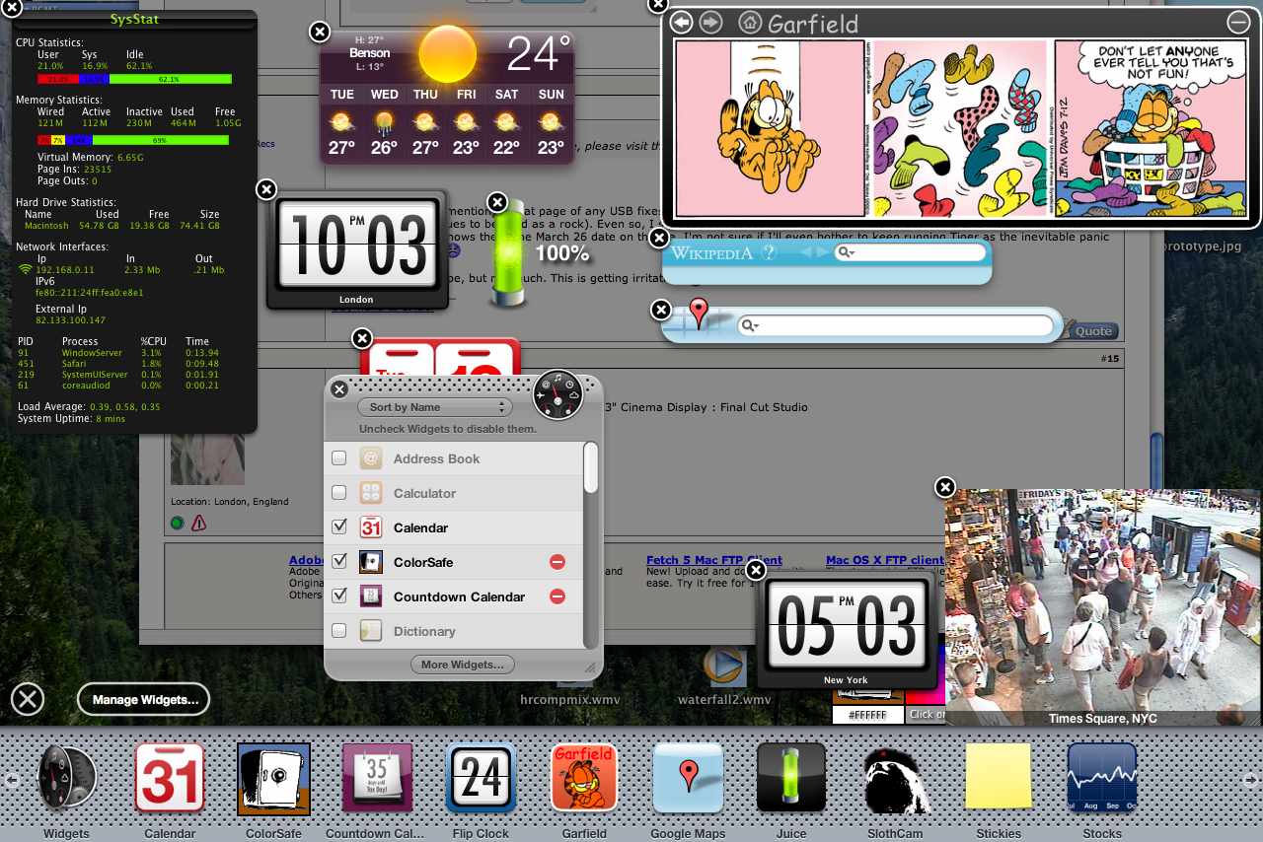The image size is (1263, 842).
Task: Click the memory usage bar in SysStat
Action: pos(133,140)
